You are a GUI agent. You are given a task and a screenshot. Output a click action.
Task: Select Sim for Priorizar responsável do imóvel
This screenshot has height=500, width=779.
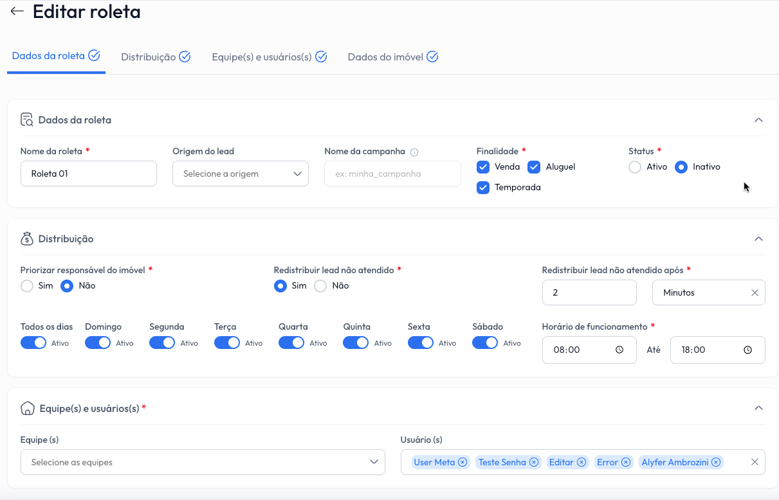coord(27,286)
